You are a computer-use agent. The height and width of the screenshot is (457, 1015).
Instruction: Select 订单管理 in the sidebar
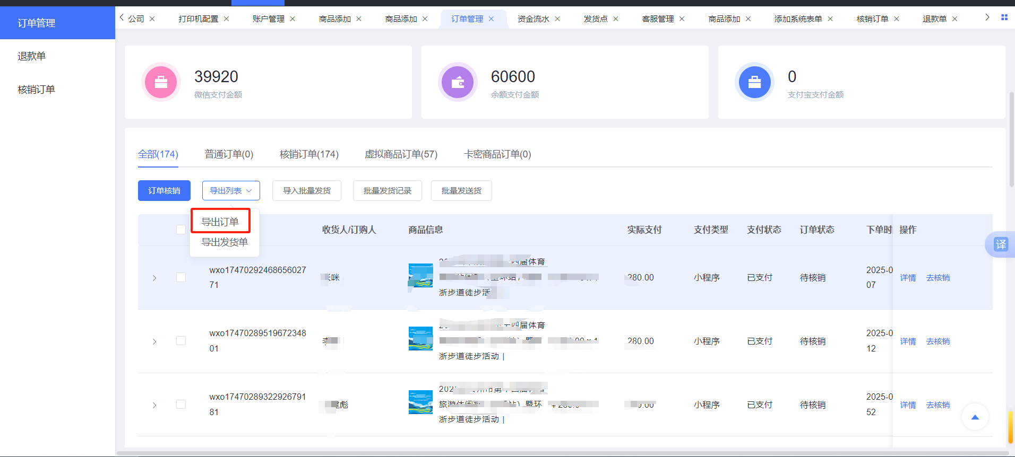[x=57, y=23]
